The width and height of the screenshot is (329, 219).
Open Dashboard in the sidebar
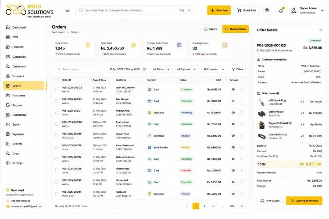(24, 27)
